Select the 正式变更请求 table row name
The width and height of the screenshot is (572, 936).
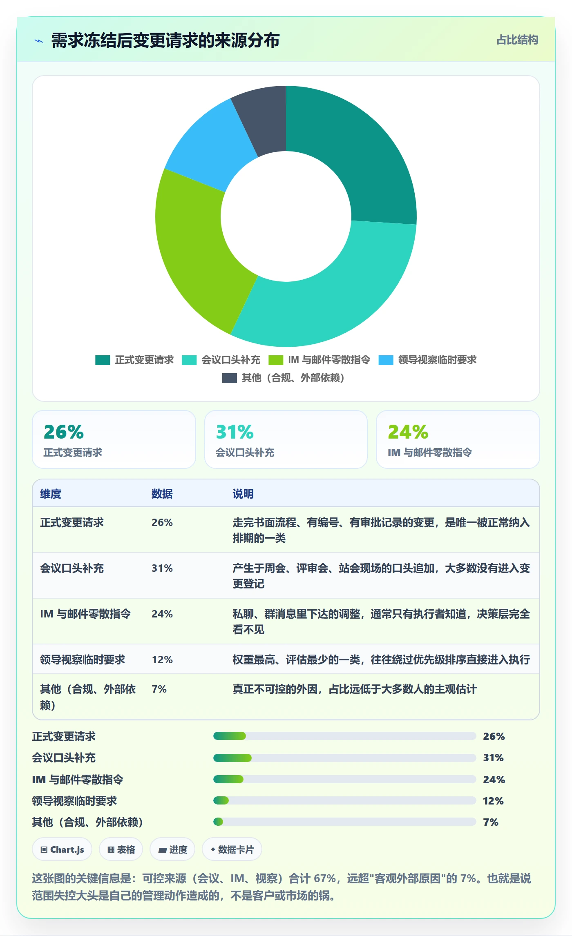click(x=72, y=522)
